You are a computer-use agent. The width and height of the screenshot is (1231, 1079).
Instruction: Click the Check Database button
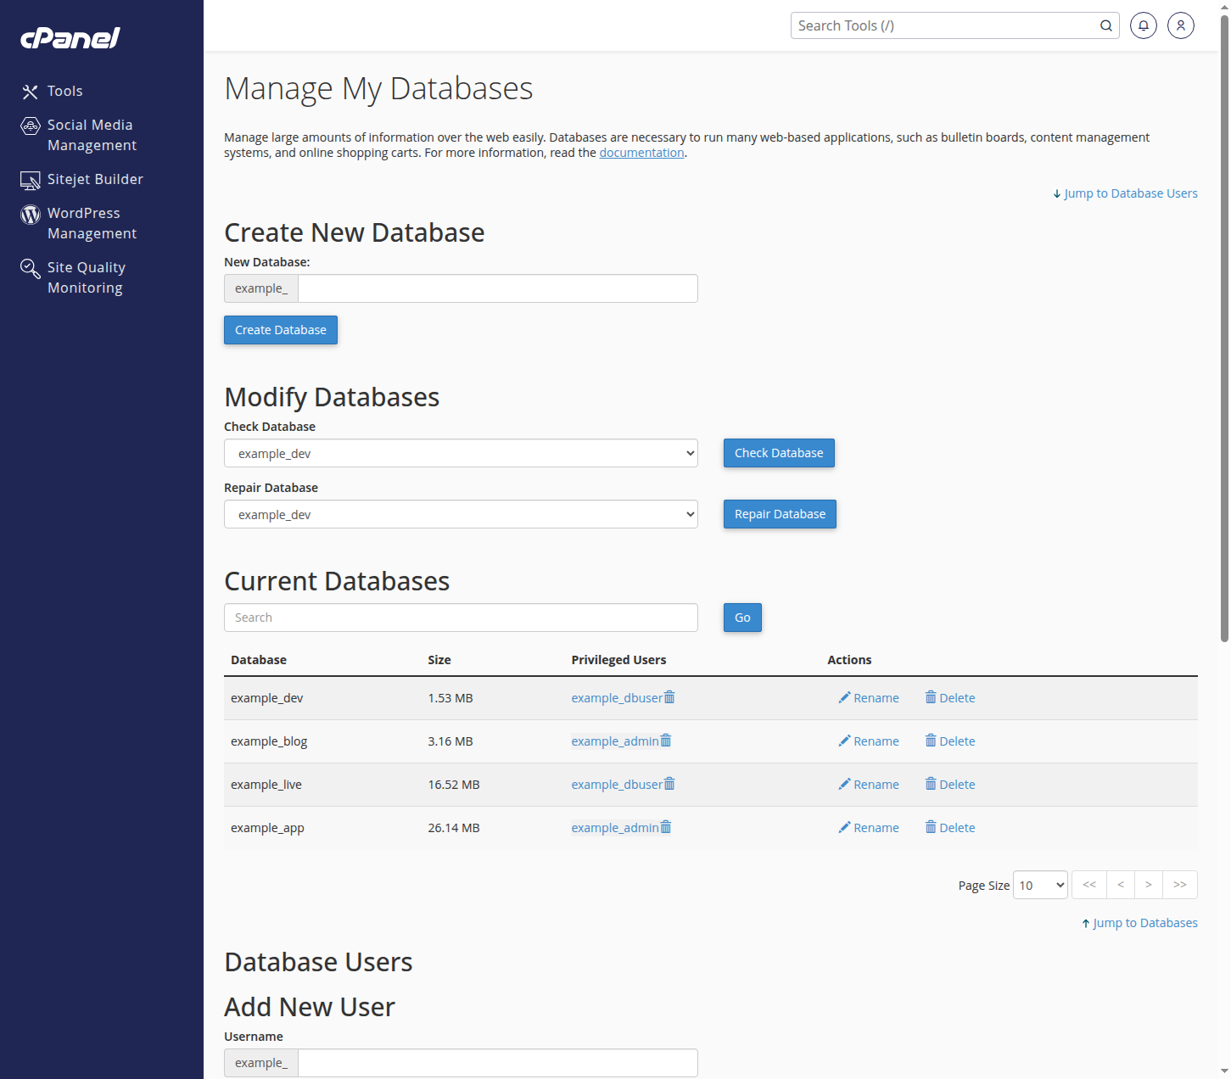tap(779, 453)
